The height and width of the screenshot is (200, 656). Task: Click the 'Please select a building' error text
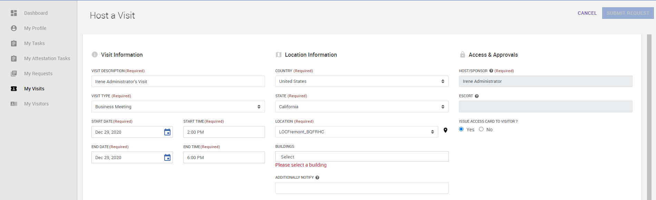point(301,165)
